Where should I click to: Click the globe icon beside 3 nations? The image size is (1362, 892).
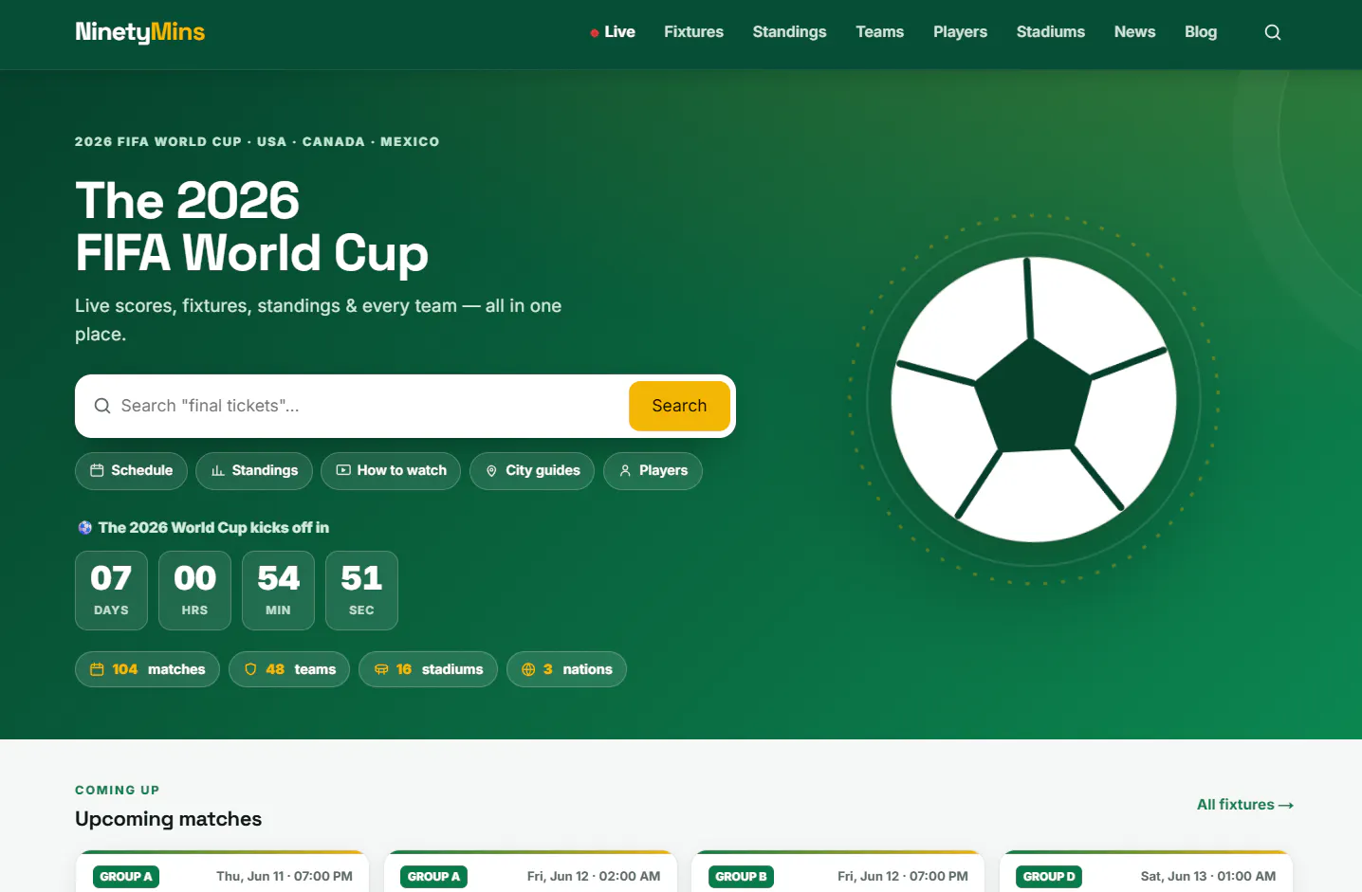(528, 669)
